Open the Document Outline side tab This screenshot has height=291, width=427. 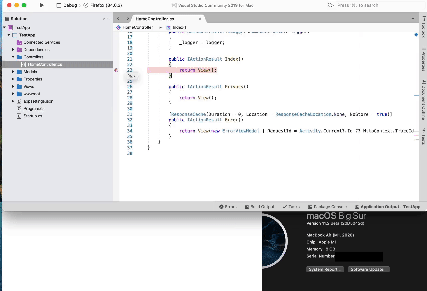point(424,100)
